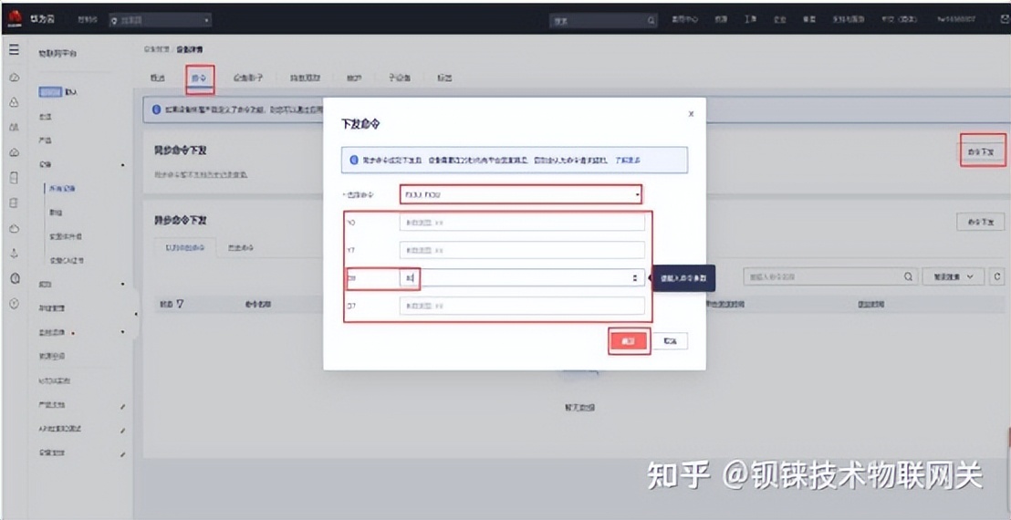Open the 选择命令 dropdown in the dialog

[520, 194]
